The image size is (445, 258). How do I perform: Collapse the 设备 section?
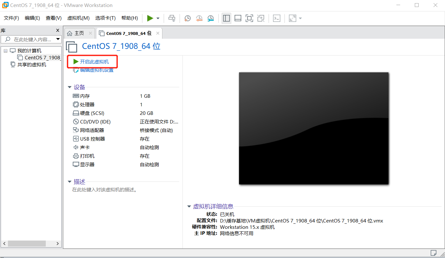(70, 88)
